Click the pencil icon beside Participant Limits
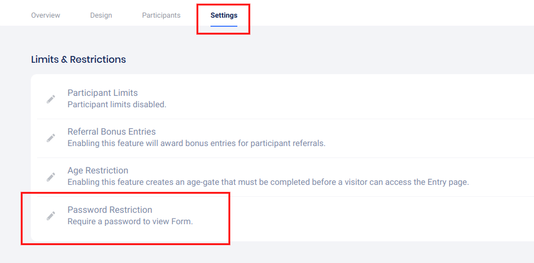Screen dimensions: 534x263 click(x=51, y=99)
